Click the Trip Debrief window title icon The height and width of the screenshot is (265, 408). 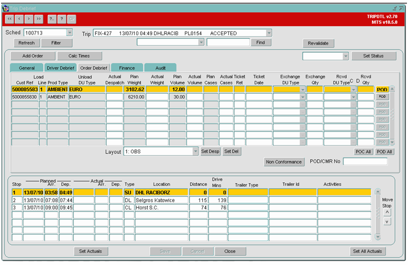(x=5, y=8)
